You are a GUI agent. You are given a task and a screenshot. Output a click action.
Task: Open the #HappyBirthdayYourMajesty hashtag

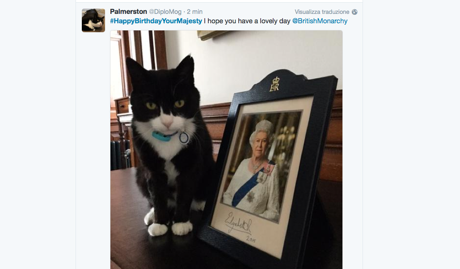(x=156, y=21)
